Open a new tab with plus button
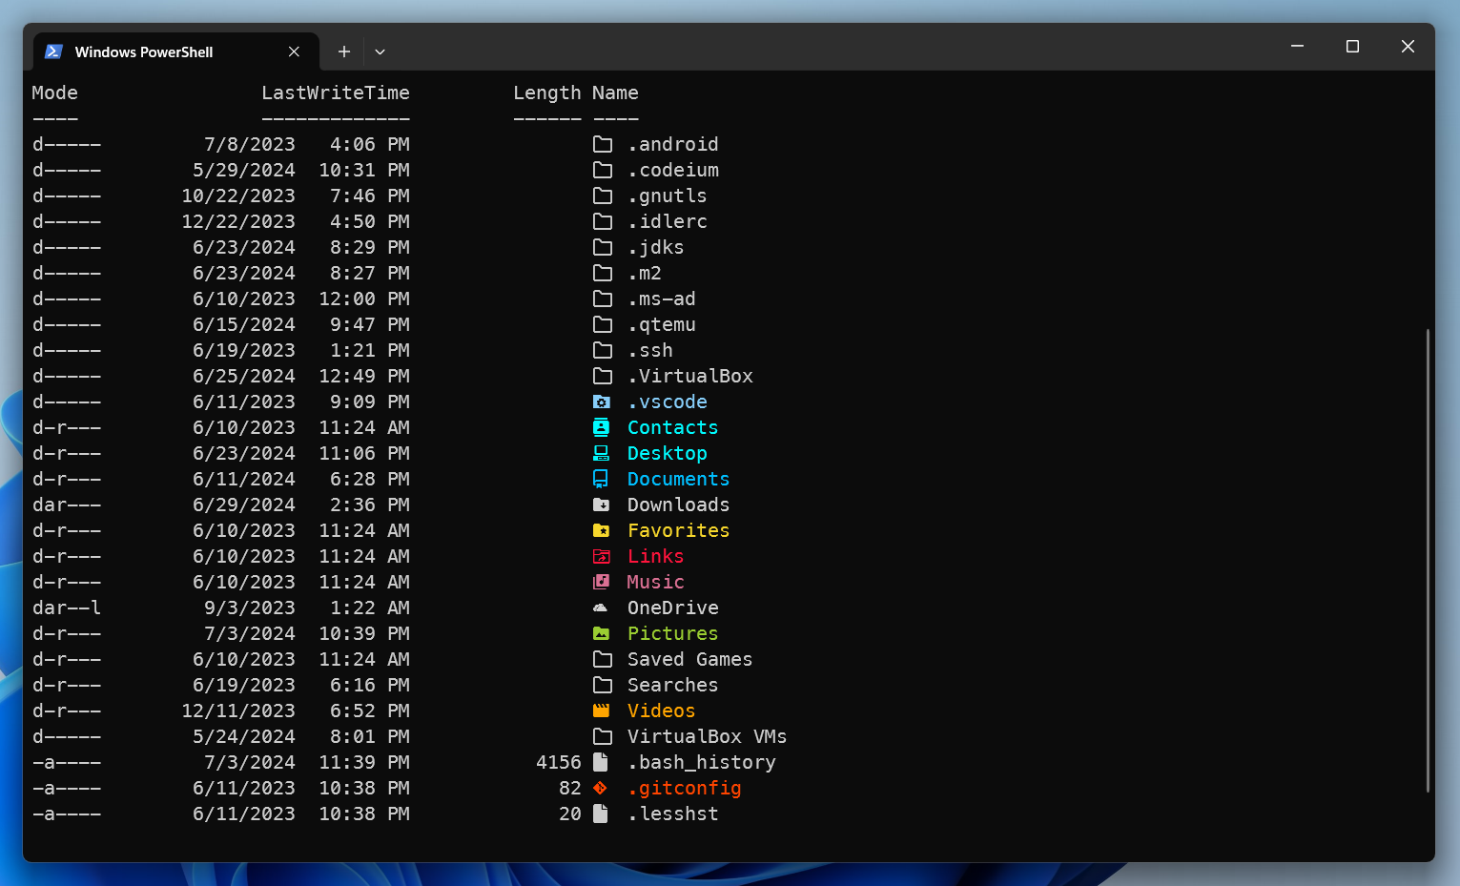1460x886 pixels. [x=344, y=52]
